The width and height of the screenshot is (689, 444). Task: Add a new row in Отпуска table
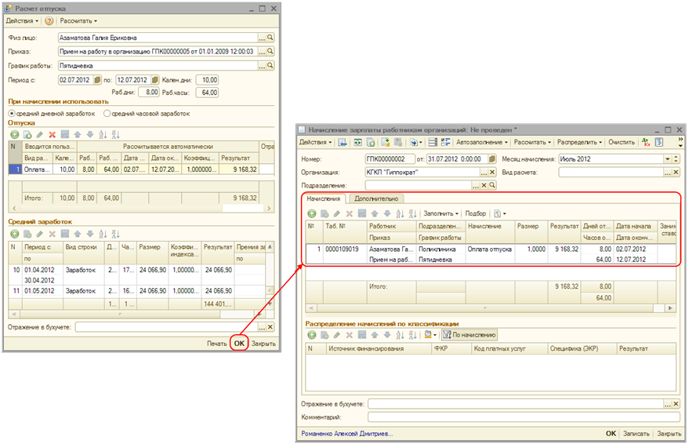pyautogui.click(x=14, y=135)
